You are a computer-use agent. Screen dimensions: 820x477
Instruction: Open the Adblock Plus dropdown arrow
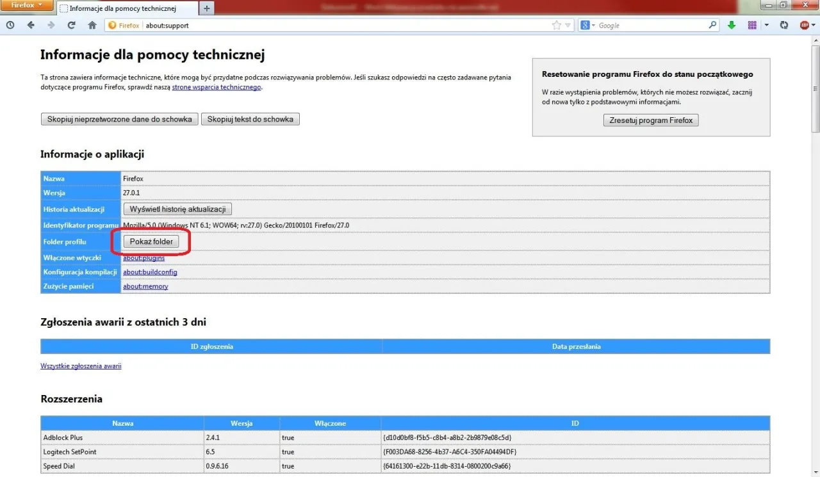coord(814,25)
